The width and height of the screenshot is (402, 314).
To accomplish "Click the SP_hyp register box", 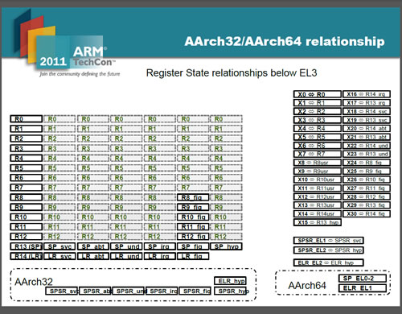I will click(226, 246).
